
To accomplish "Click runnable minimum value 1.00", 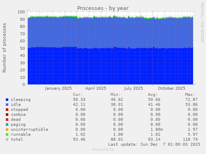I will (118, 134).
